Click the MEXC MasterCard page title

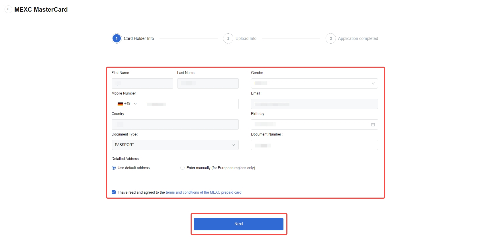click(x=41, y=9)
